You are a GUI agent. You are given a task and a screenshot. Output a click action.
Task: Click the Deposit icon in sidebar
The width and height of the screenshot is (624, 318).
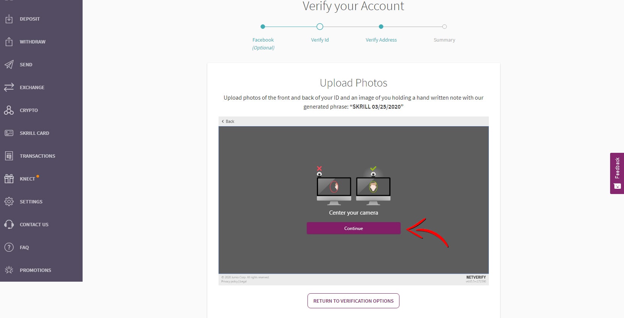pos(9,19)
